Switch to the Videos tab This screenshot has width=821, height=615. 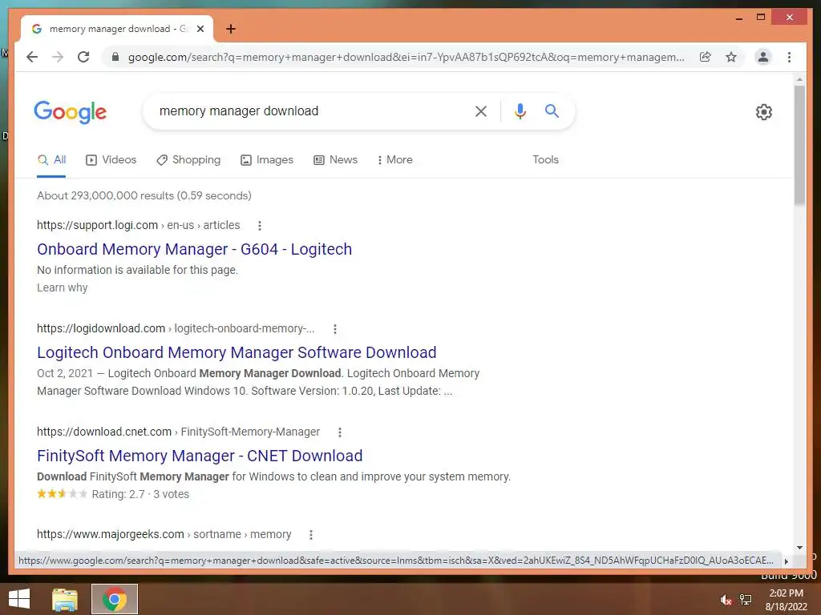point(111,160)
